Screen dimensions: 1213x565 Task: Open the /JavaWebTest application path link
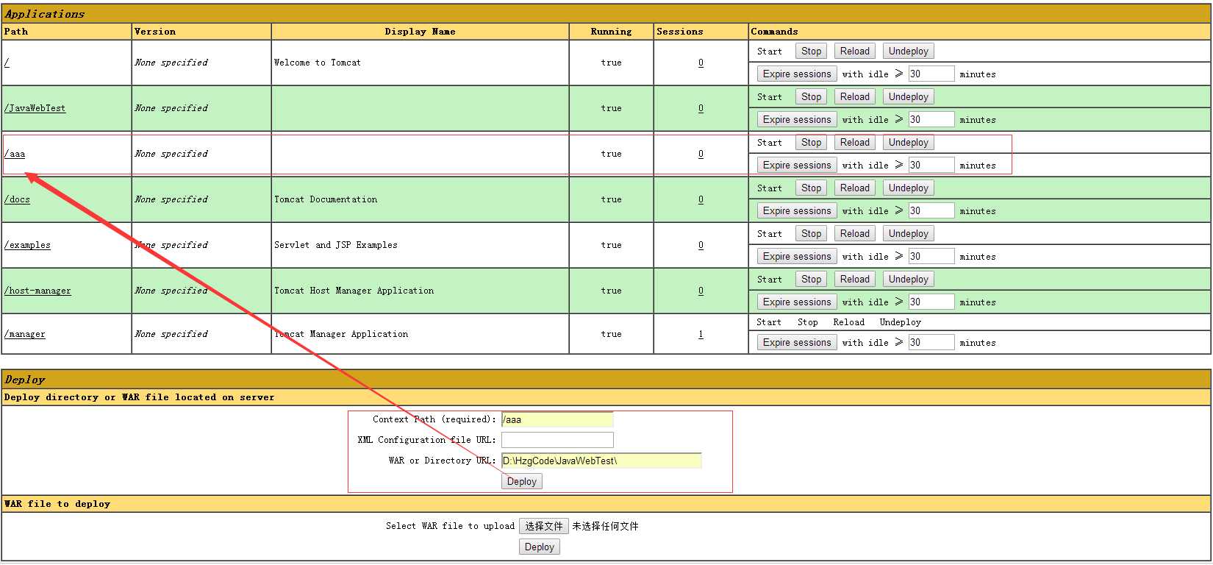tap(35, 108)
